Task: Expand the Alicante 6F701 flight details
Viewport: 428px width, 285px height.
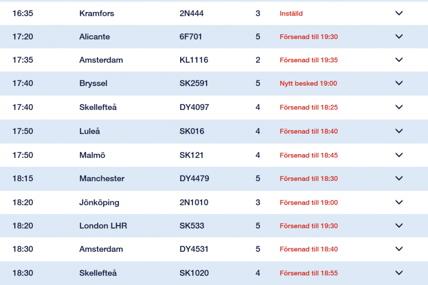Action: pos(399,37)
